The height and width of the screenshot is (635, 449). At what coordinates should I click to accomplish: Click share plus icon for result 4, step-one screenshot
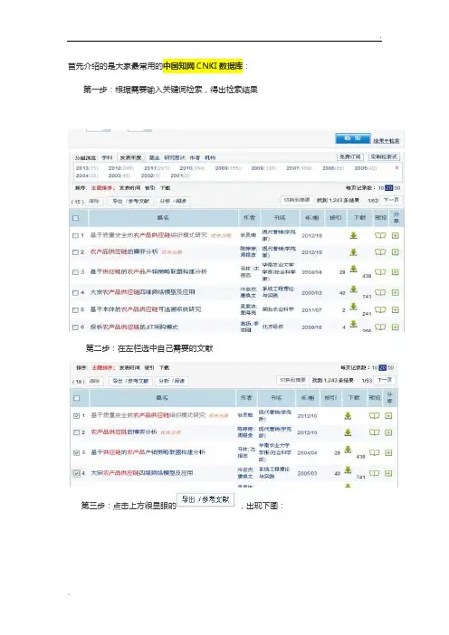396,292
